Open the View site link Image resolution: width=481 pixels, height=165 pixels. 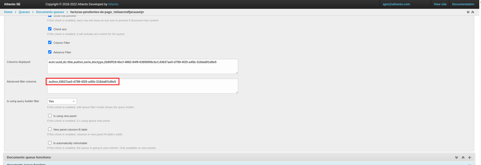[x=440, y=4]
